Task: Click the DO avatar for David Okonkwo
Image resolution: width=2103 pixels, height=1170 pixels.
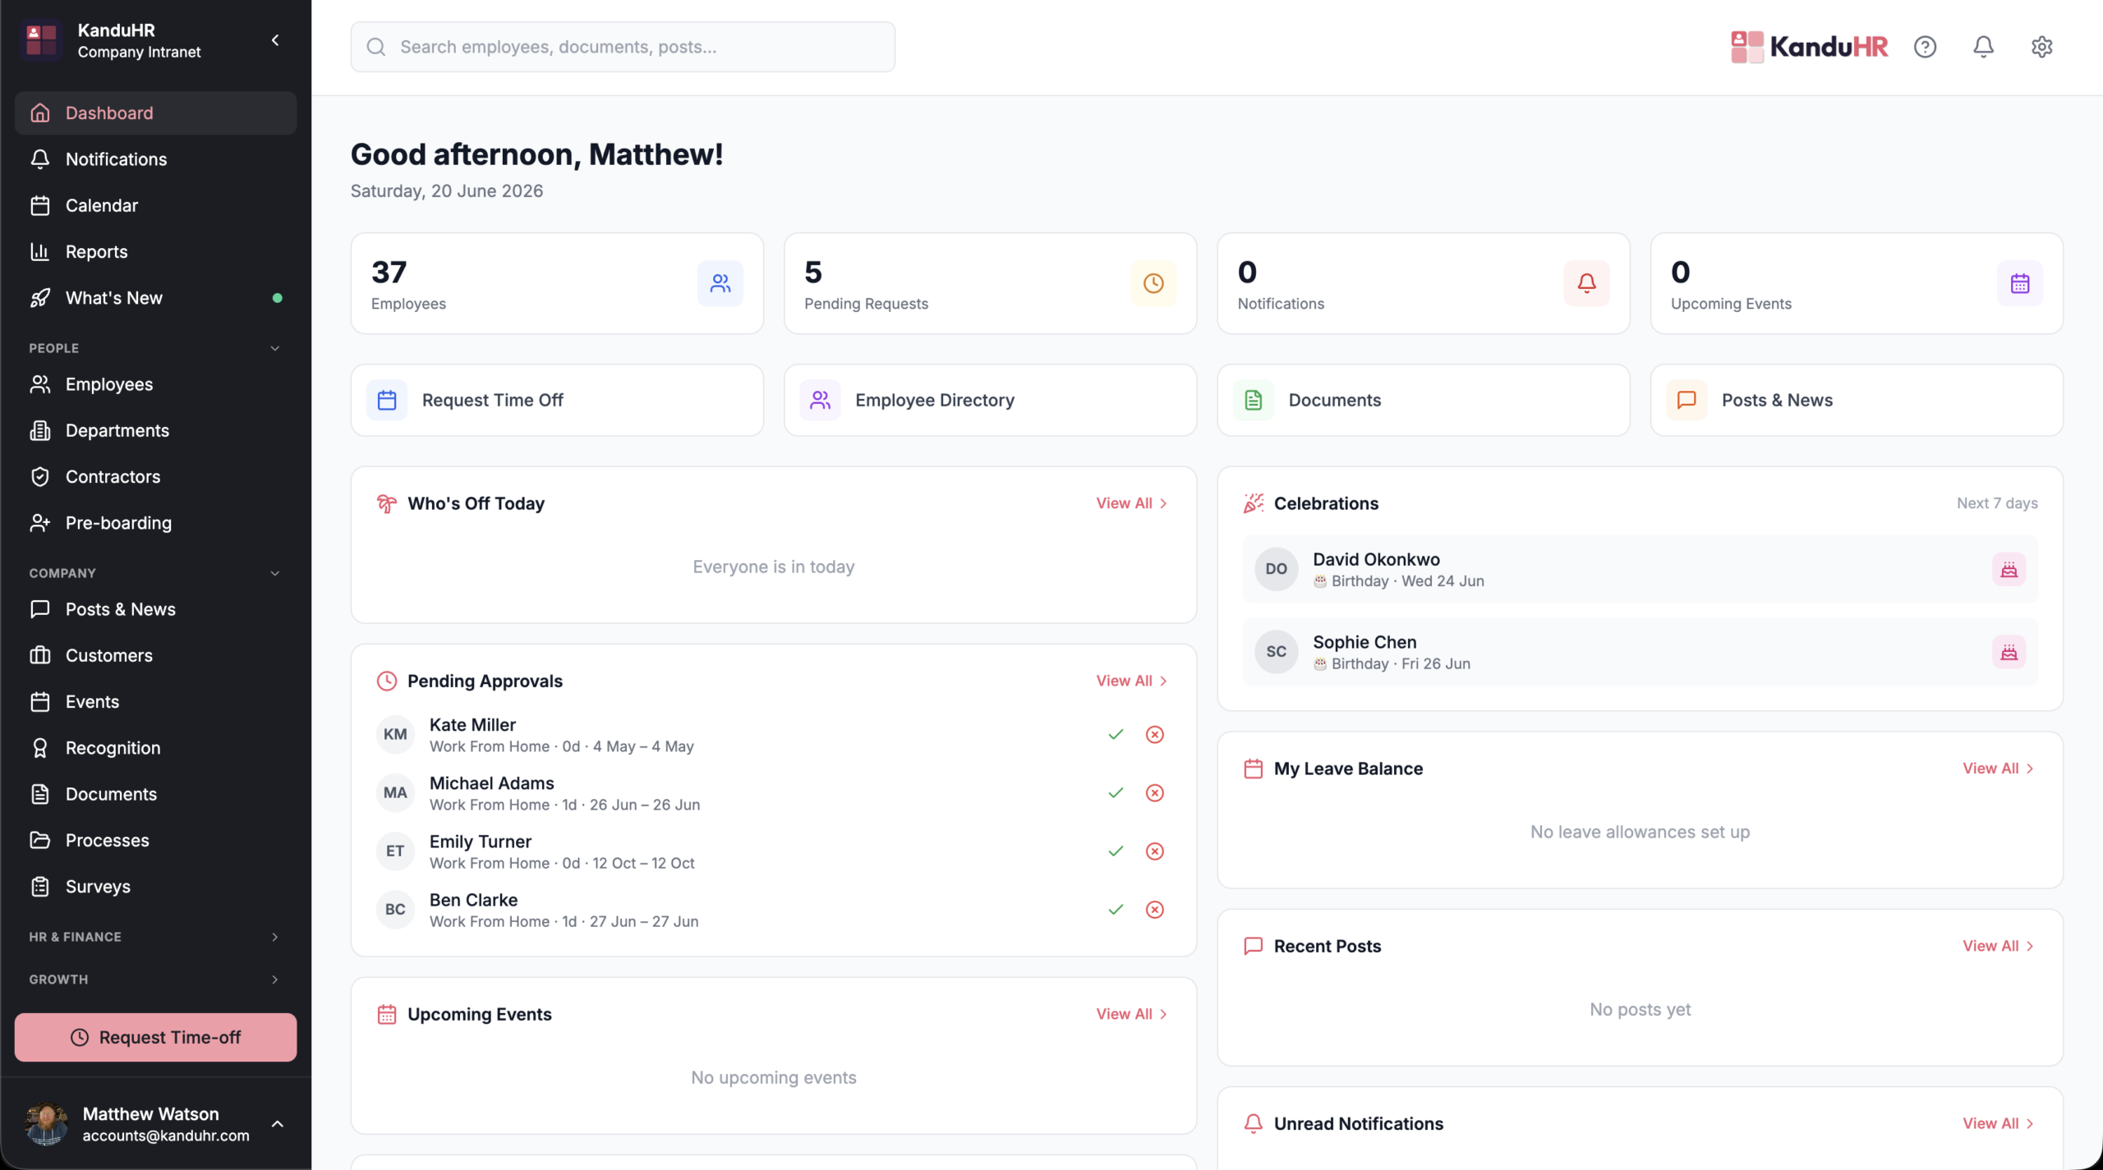Action: (1276, 569)
